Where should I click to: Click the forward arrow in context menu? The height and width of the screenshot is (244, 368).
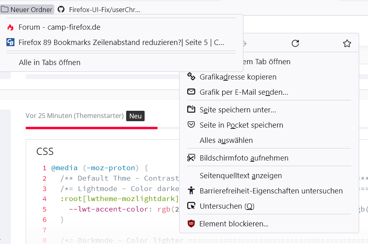(x=244, y=43)
